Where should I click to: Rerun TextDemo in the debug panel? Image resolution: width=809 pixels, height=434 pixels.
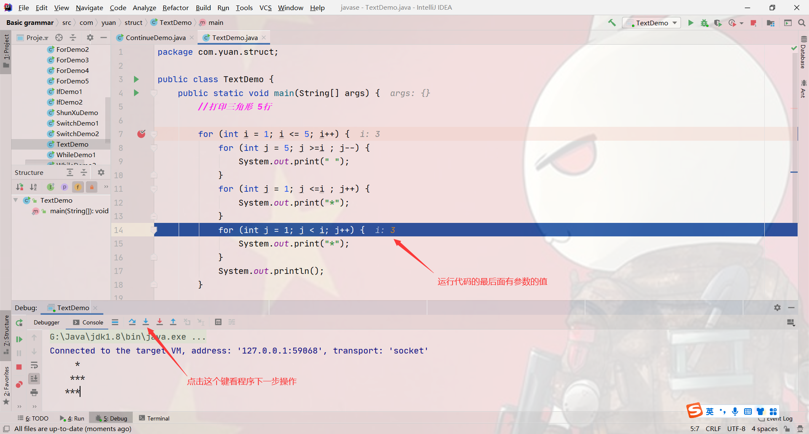19,323
